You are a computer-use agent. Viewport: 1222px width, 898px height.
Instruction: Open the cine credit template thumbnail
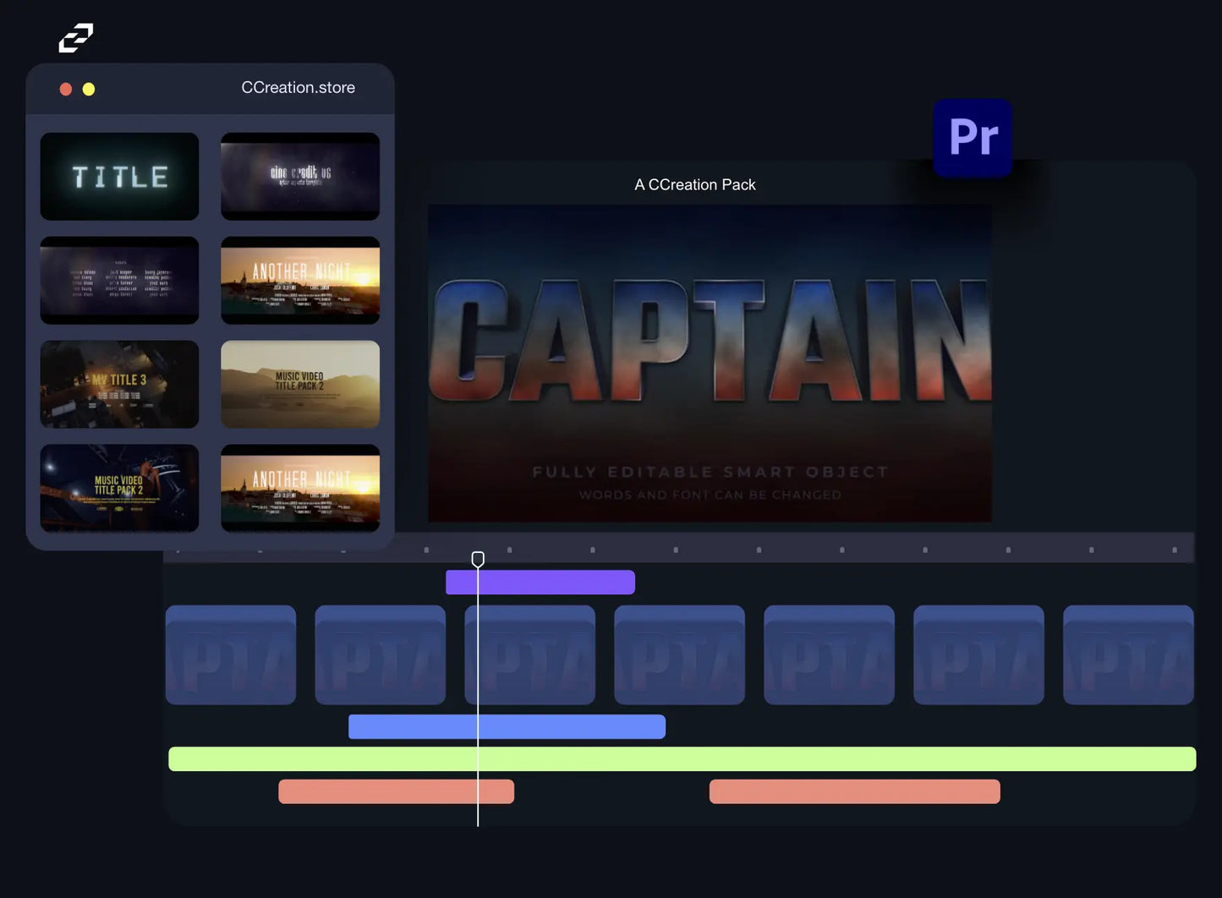coord(299,176)
